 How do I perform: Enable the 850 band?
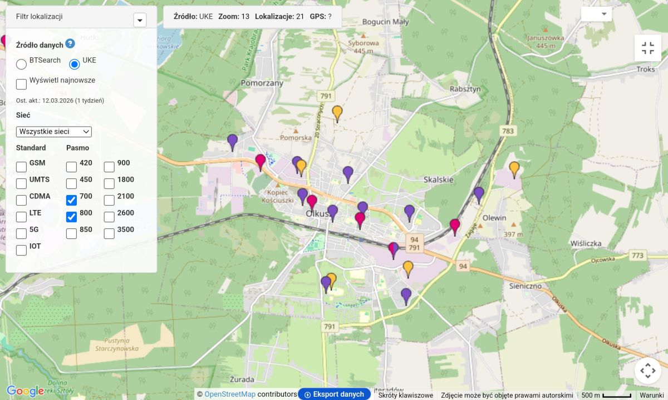point(71,233)
